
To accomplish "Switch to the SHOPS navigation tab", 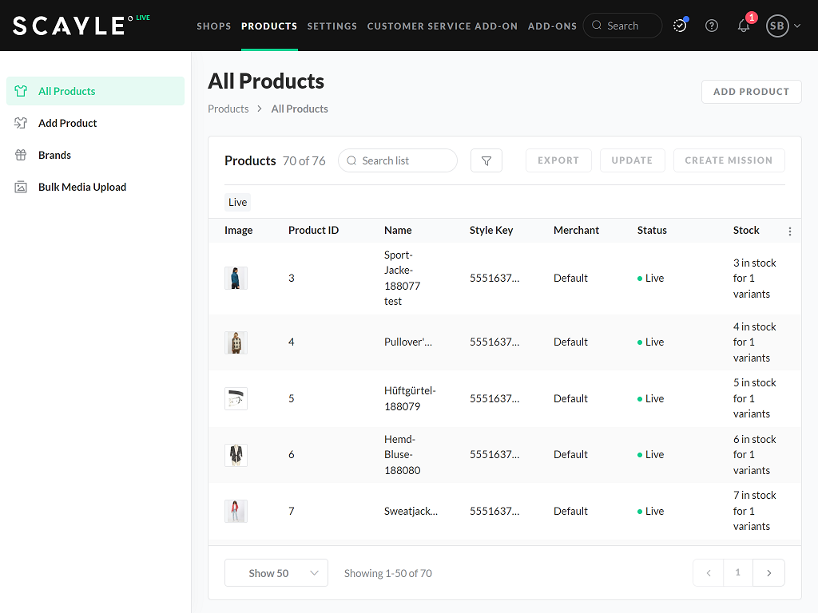I will (213, 26).
